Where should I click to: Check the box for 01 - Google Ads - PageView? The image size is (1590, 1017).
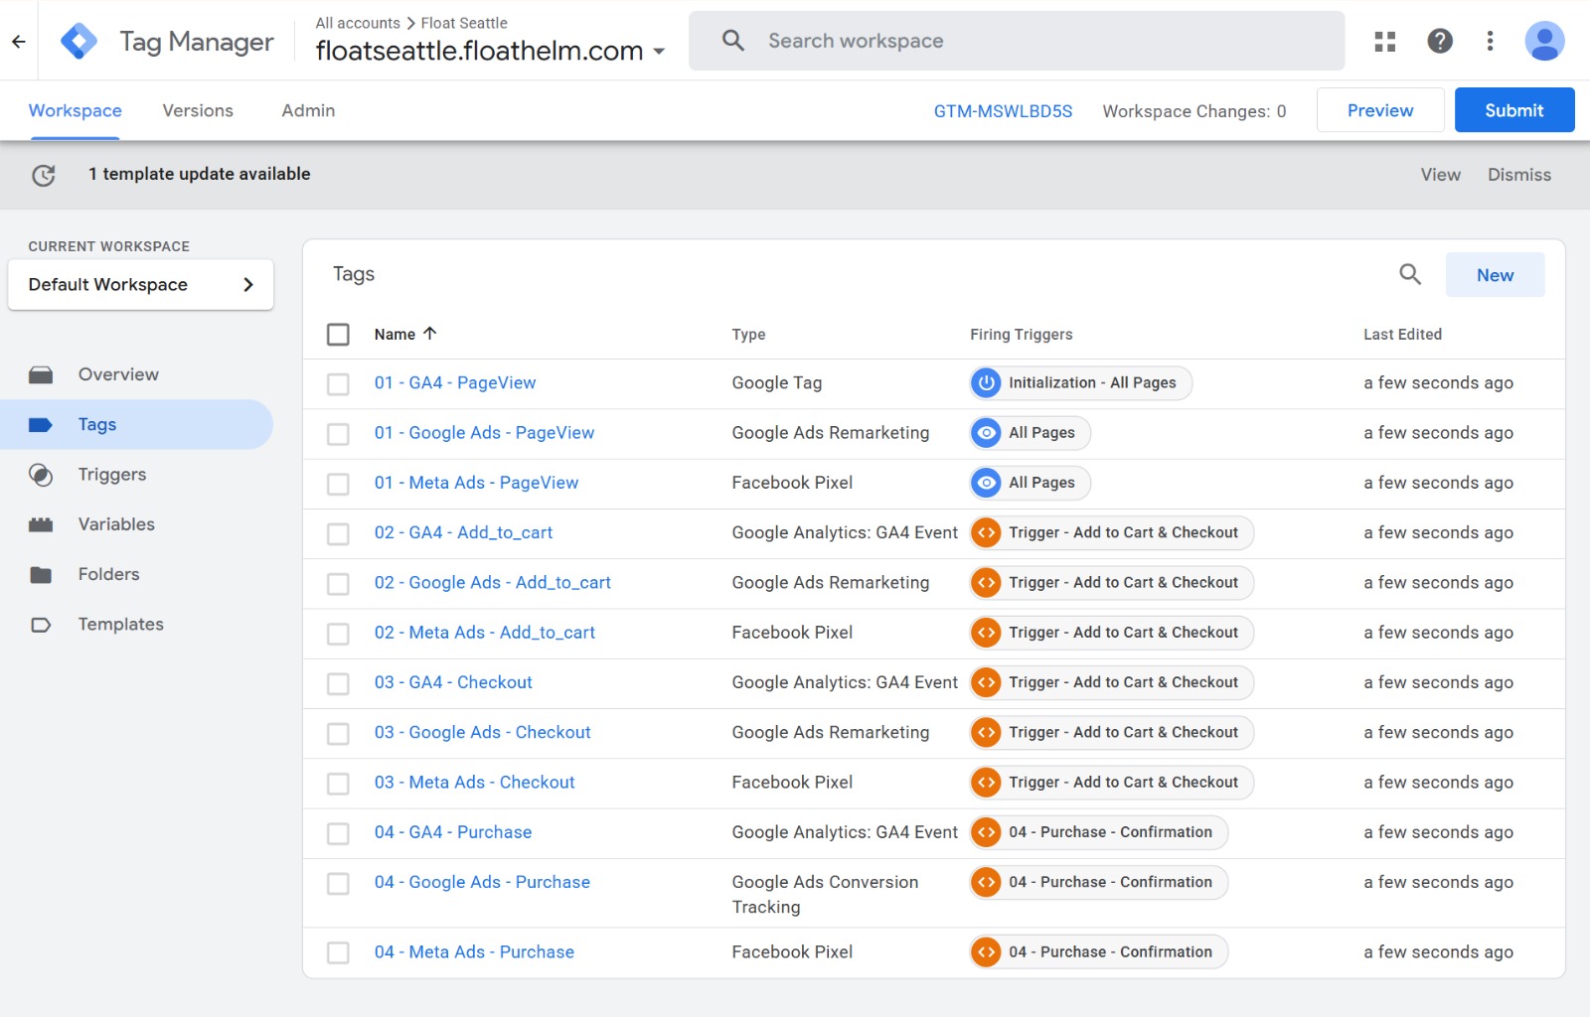[338, 434]
